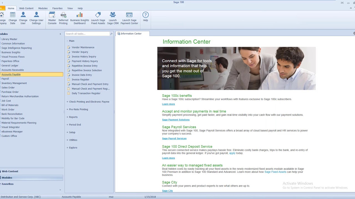Open the Sage Fixed Assets text link
The height and width of the screenshot is (199, 355).
275,172
